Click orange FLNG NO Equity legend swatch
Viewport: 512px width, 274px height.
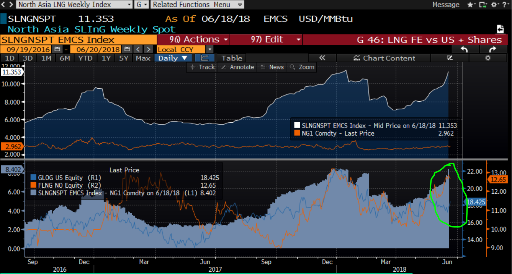point(33,185)
